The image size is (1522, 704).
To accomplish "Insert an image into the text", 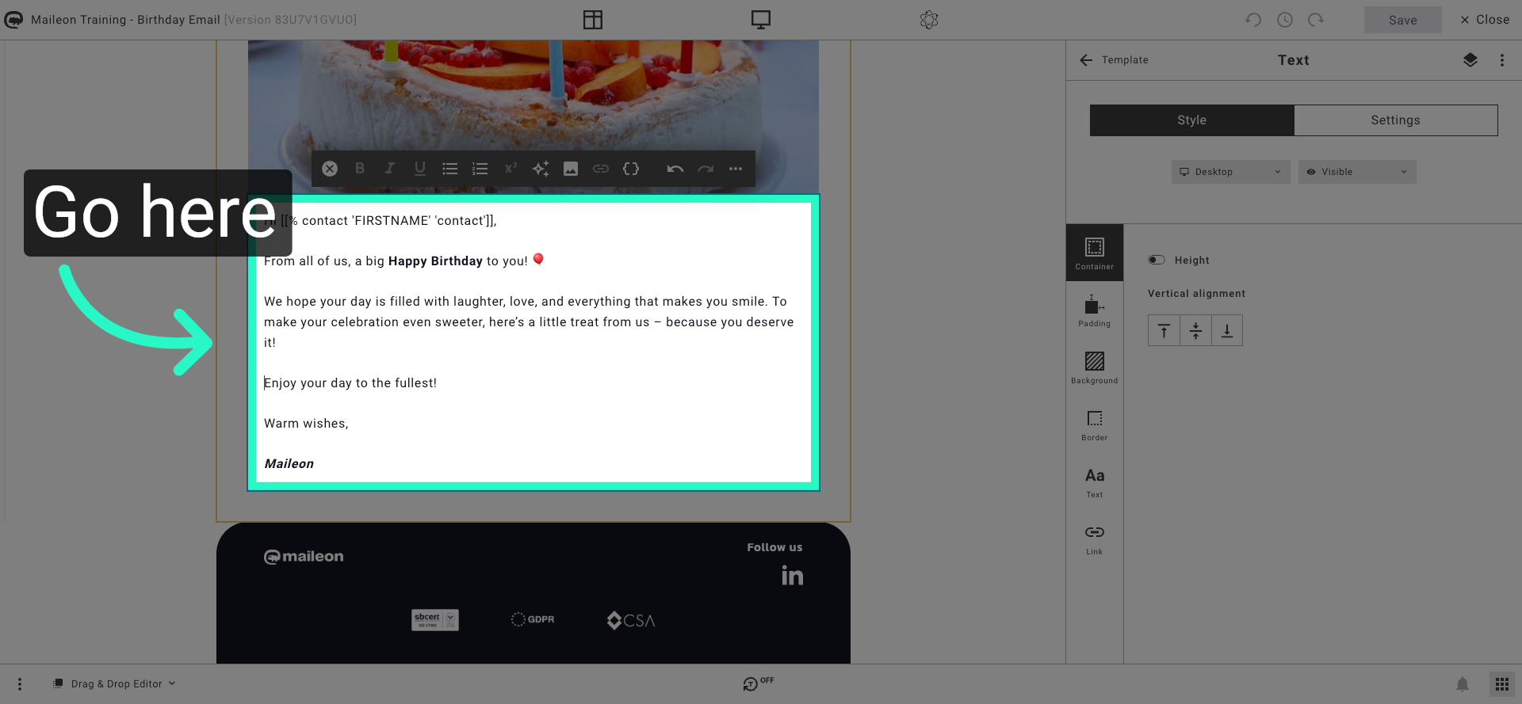I will pyautogui.click(x=571, y=169).
